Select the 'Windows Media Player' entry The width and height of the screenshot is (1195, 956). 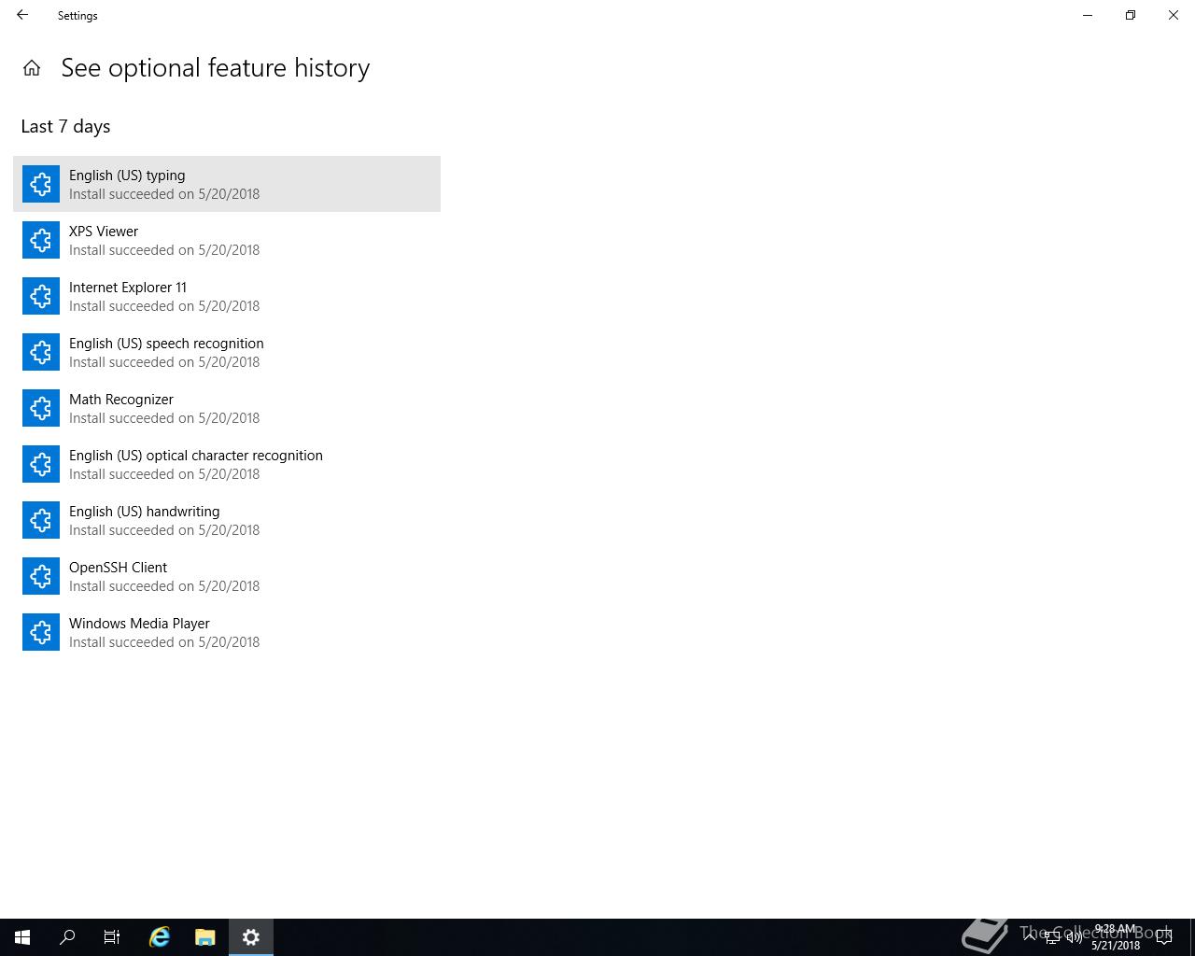pos(227,632)
